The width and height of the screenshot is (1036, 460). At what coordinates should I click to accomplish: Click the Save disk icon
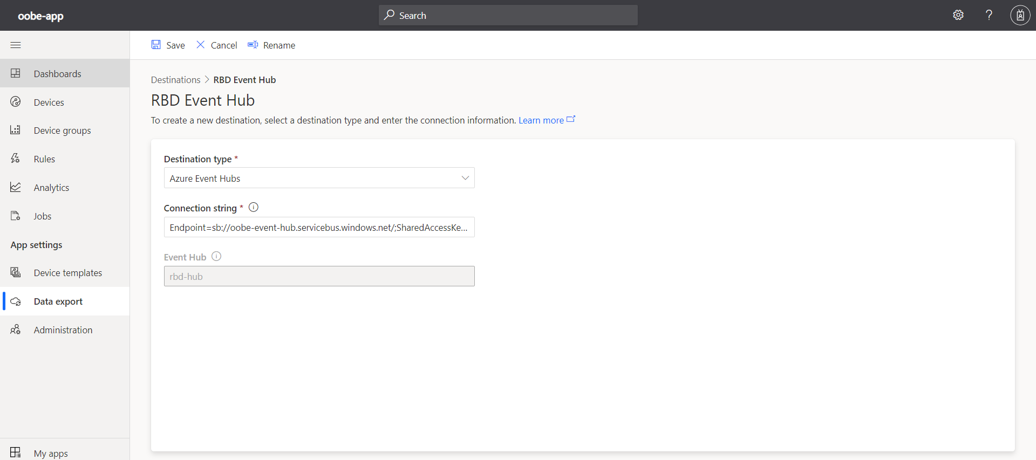156,45
